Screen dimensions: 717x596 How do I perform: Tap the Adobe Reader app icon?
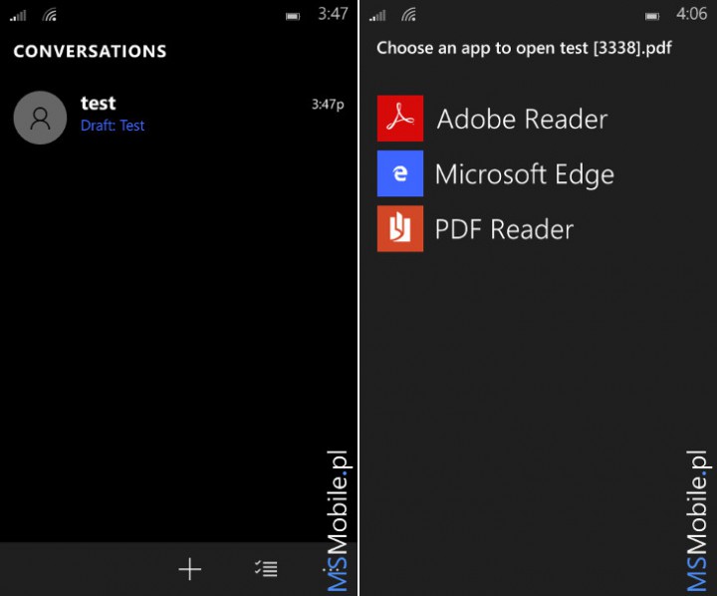400,118
